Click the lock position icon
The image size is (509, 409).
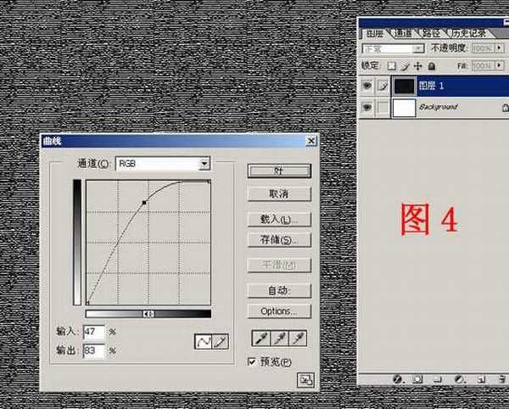[418, 65]
